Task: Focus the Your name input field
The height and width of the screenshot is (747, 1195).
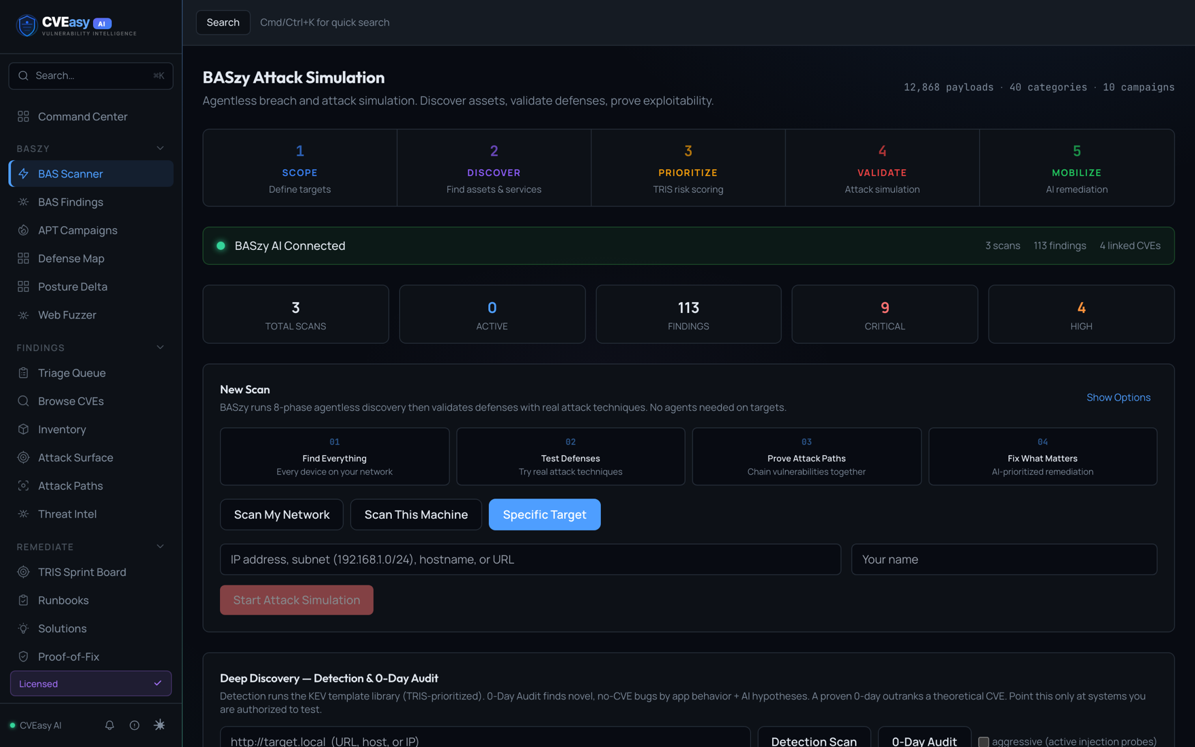Action: [1004, 560]
